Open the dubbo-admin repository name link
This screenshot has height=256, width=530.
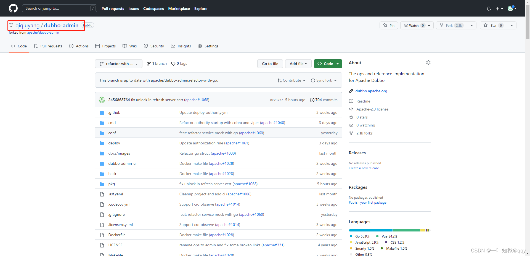tap(61, 25)
